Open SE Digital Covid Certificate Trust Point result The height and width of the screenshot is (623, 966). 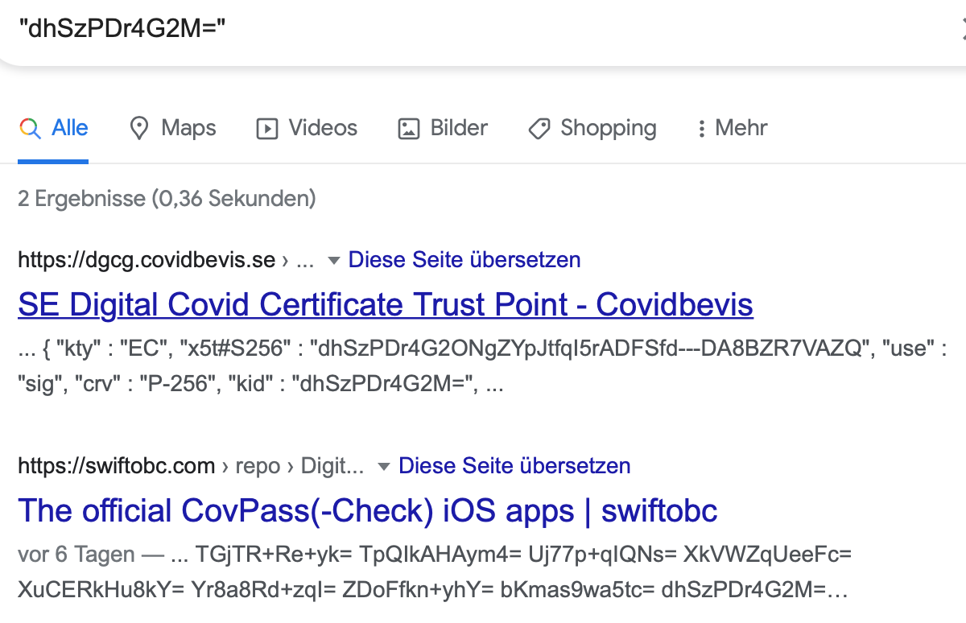click(386, 304)
